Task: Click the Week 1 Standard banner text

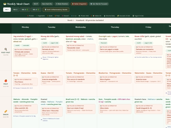Action: coord(85,20)
